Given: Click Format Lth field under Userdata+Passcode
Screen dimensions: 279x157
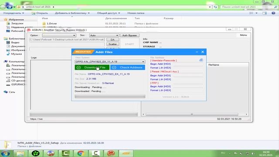Looking at the screenshot, I should tap(188, 68).
